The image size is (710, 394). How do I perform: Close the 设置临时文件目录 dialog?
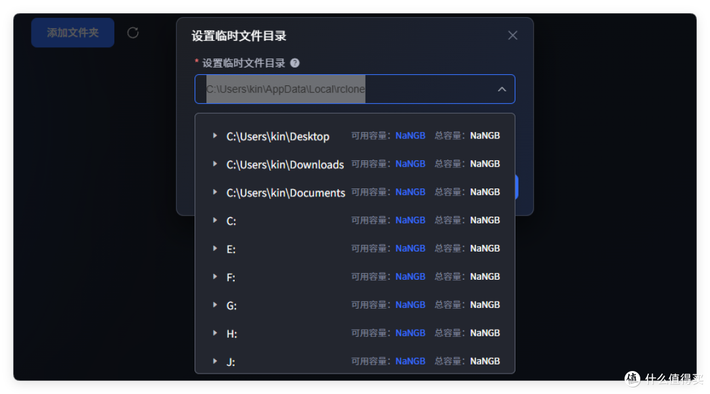tap(513, 35)
